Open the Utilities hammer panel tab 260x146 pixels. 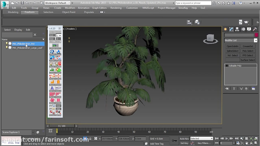(255, 29)
